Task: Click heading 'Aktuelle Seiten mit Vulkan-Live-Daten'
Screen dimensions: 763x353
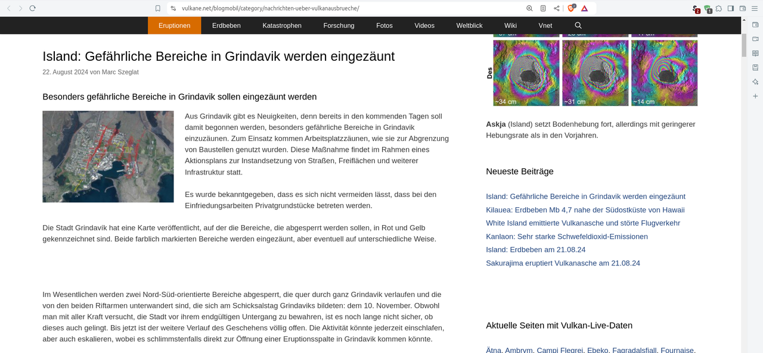Action: 559,326
